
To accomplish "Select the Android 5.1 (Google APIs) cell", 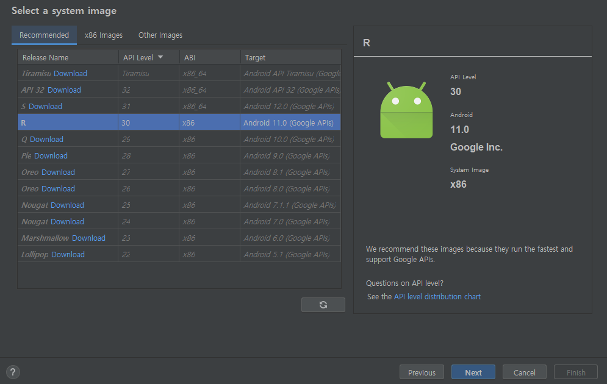I will click(x=290, y=254).
